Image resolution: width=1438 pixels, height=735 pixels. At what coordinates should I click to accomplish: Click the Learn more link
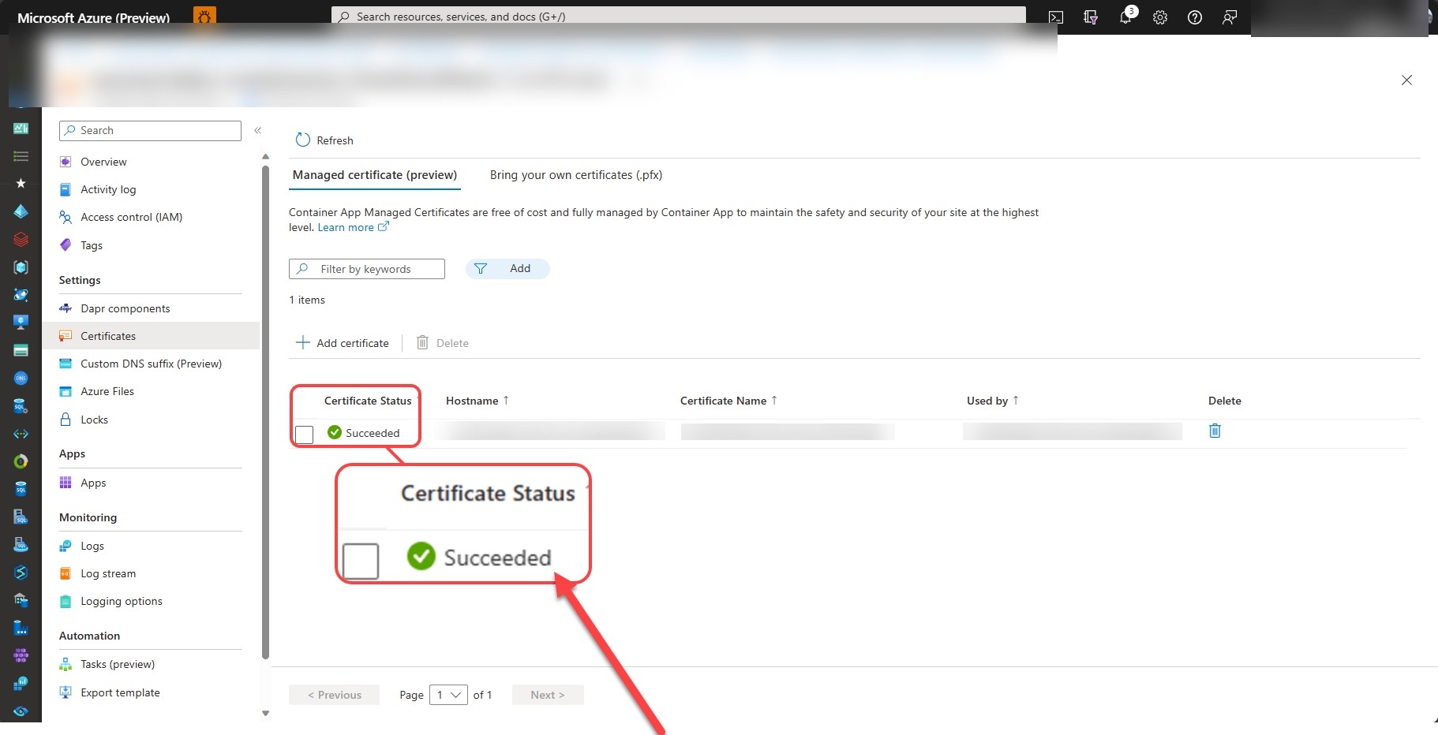[x=346, y=227]
